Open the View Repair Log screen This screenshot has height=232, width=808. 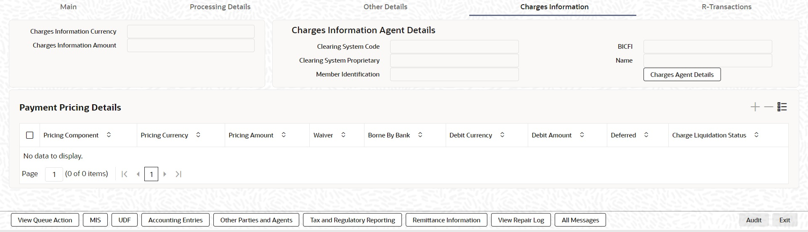[x=521, y=220]
